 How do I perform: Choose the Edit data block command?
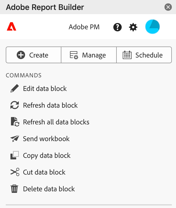pos(45,89)
